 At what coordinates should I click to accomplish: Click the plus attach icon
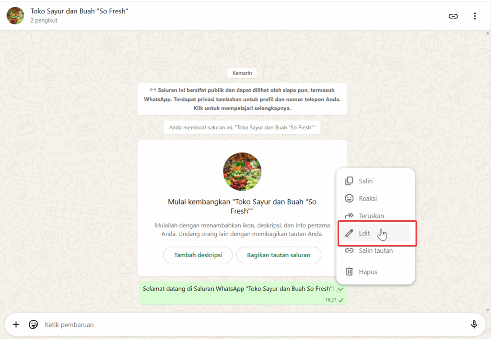[x=16, y=325]
